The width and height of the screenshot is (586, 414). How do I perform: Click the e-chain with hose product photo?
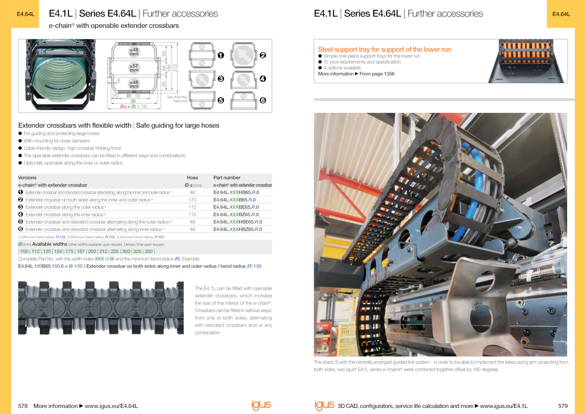[61, 75]
